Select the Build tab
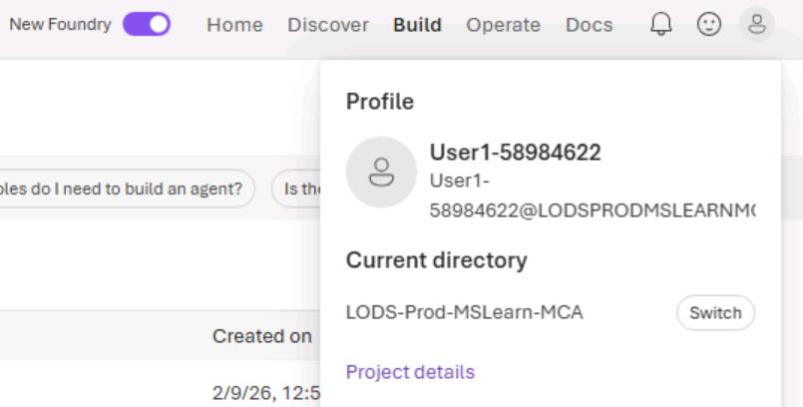The height and width of the screenshot is (407, 803). 417,25
